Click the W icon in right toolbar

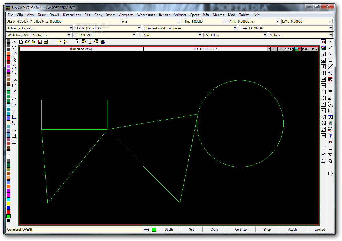(323, 136)
